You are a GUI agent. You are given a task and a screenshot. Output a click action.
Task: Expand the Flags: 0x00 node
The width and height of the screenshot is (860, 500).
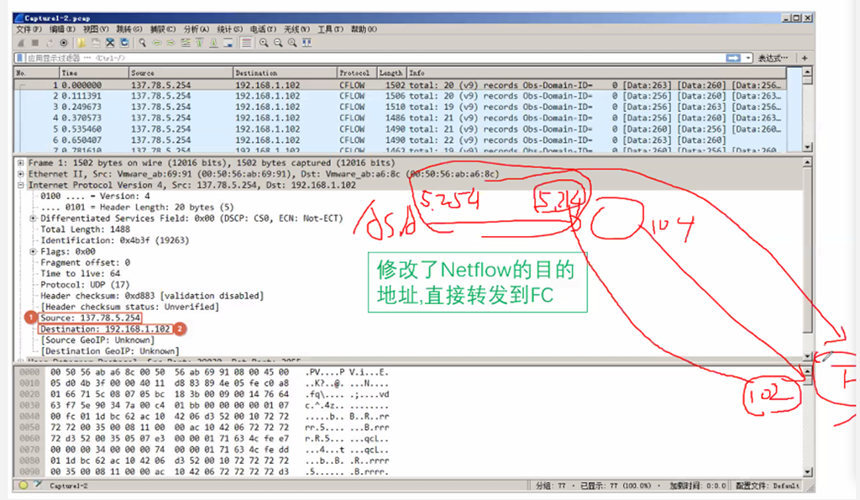click(33, 251)
